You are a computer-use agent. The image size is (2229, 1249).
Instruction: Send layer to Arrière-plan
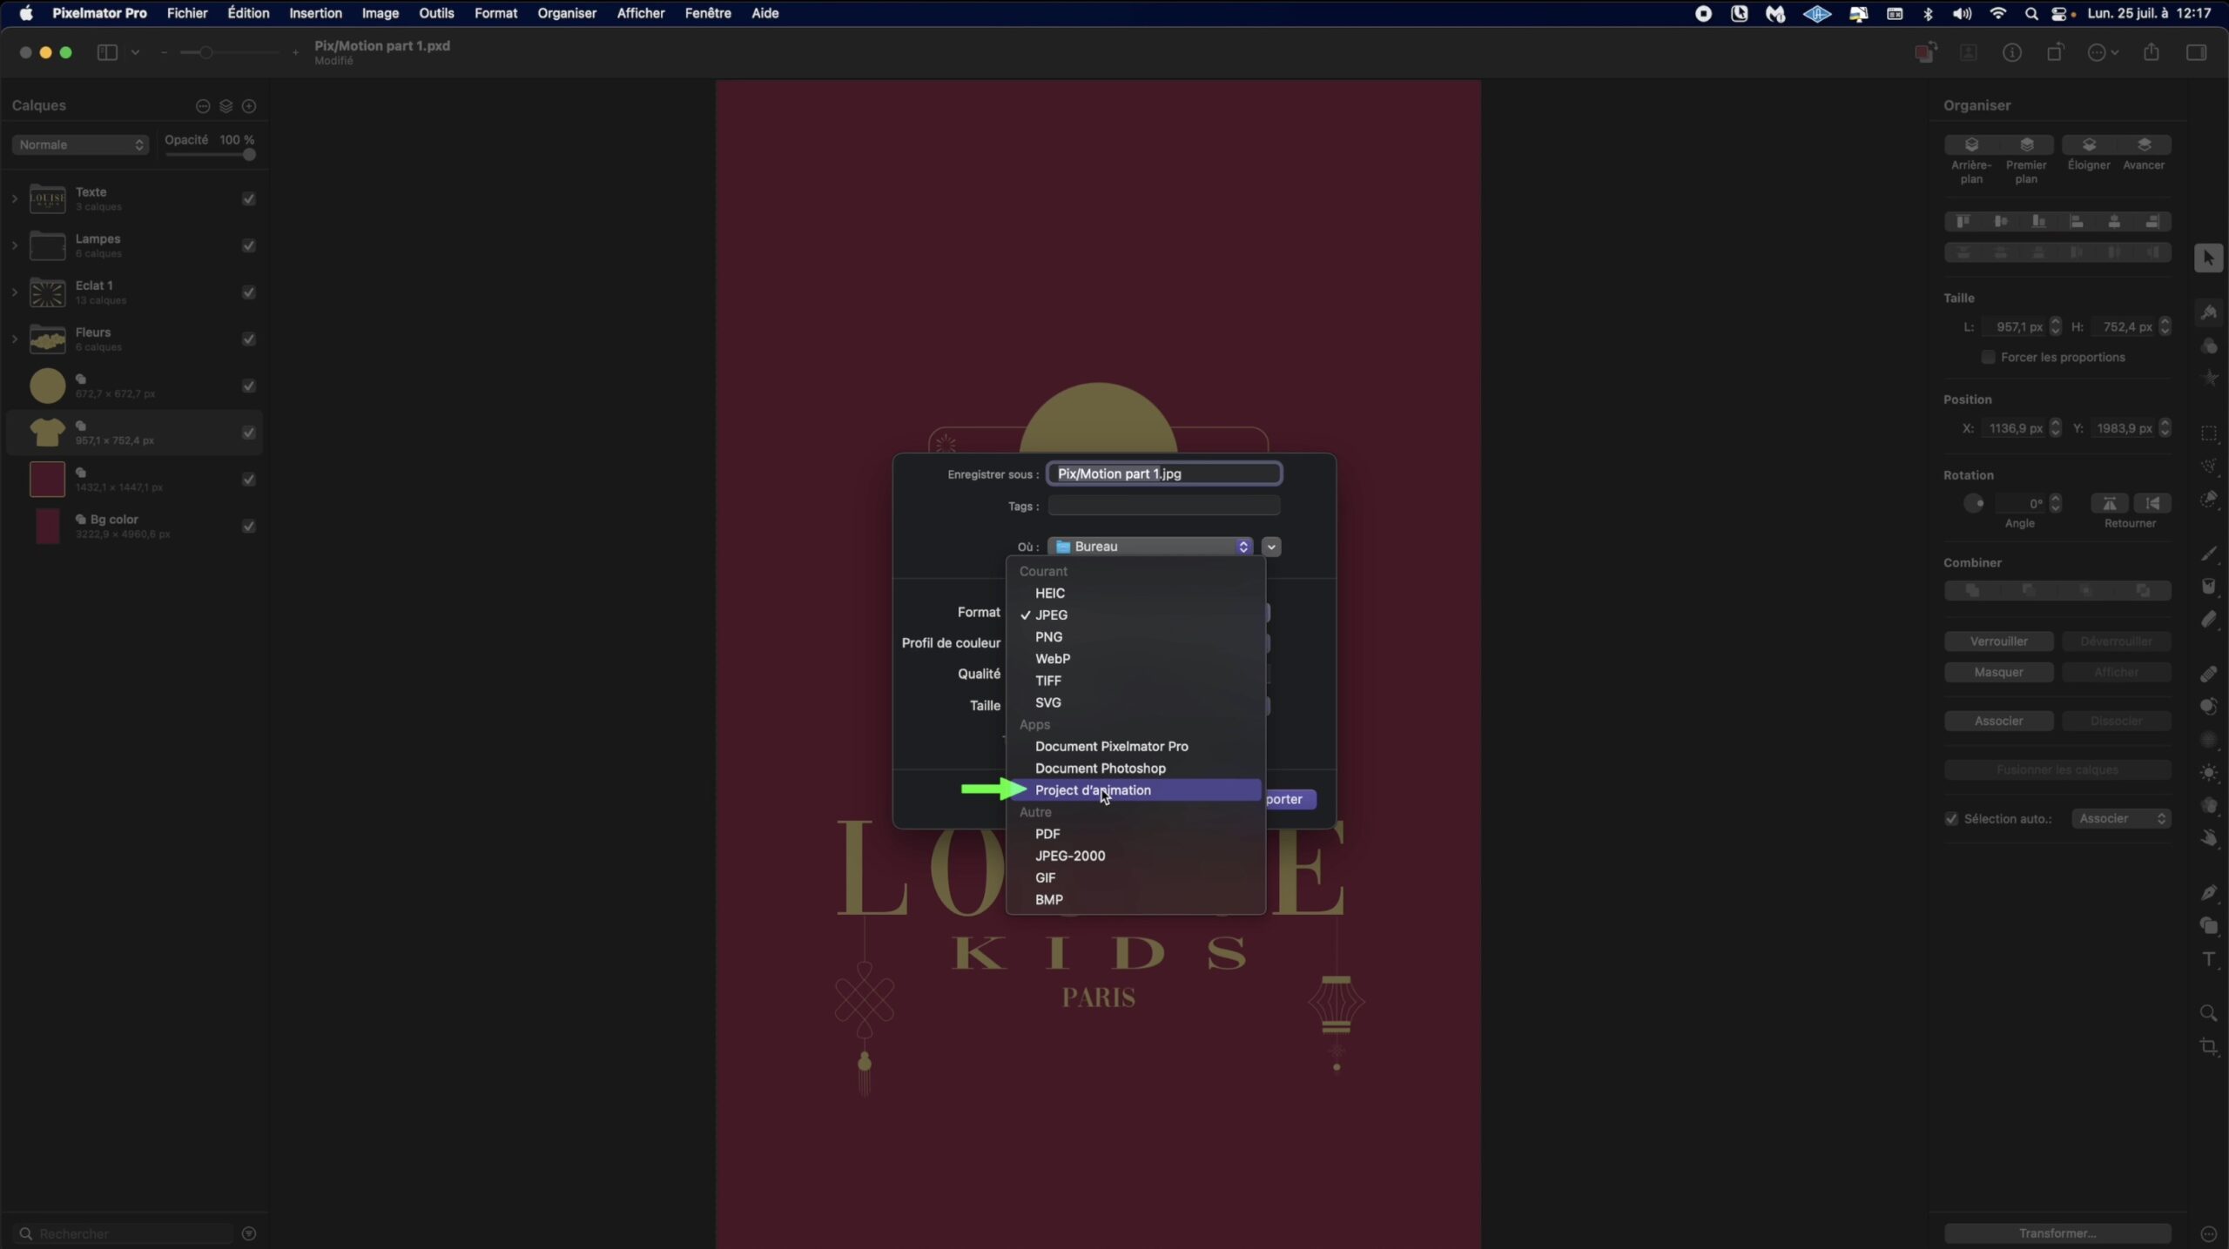[1971, 145]
